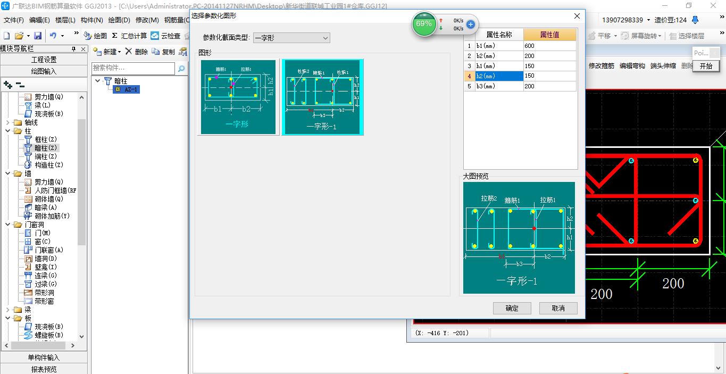Collapse the 板 folder in tree
The image size is (726, 374).
(8, 318)
